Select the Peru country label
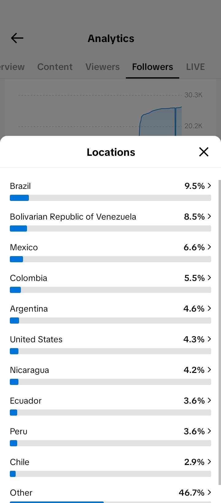Image resolution: width=221 pixels, height=503 pixels. pyautogui.click(x=19, y=431)
